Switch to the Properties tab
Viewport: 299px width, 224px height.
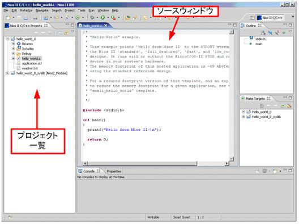[114, 171]
